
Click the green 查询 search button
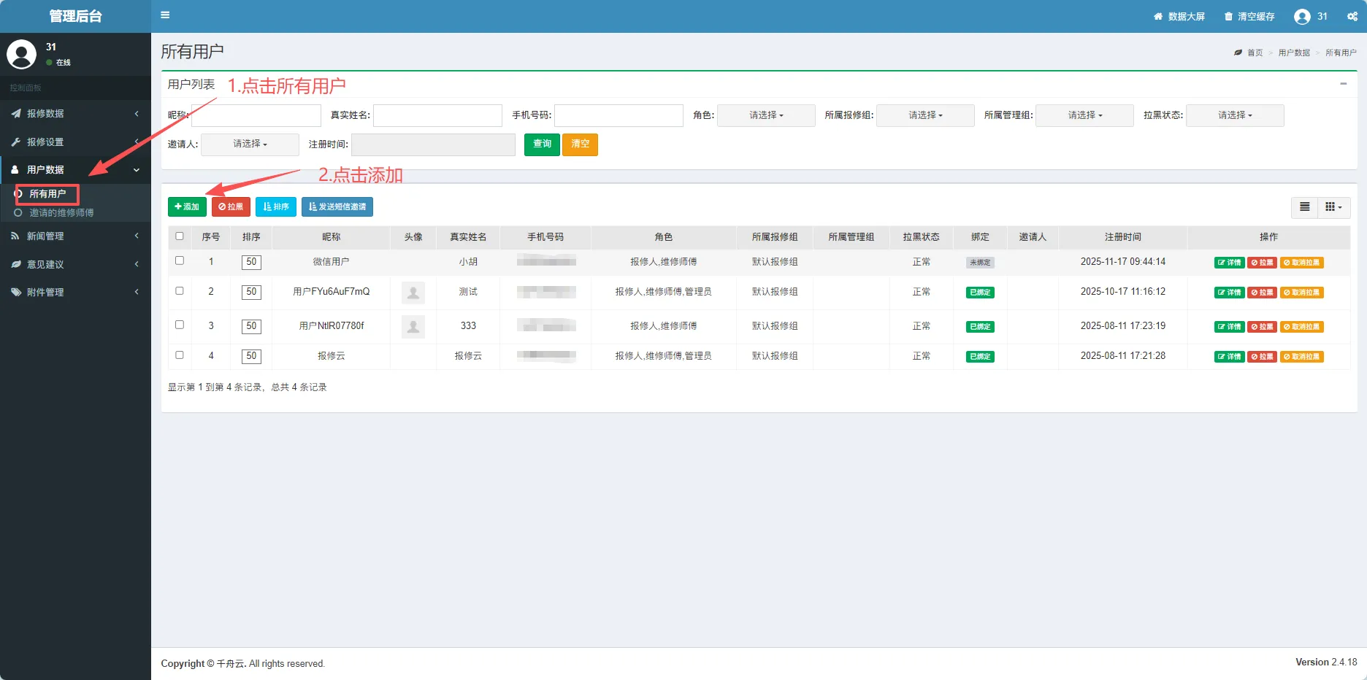542,144
